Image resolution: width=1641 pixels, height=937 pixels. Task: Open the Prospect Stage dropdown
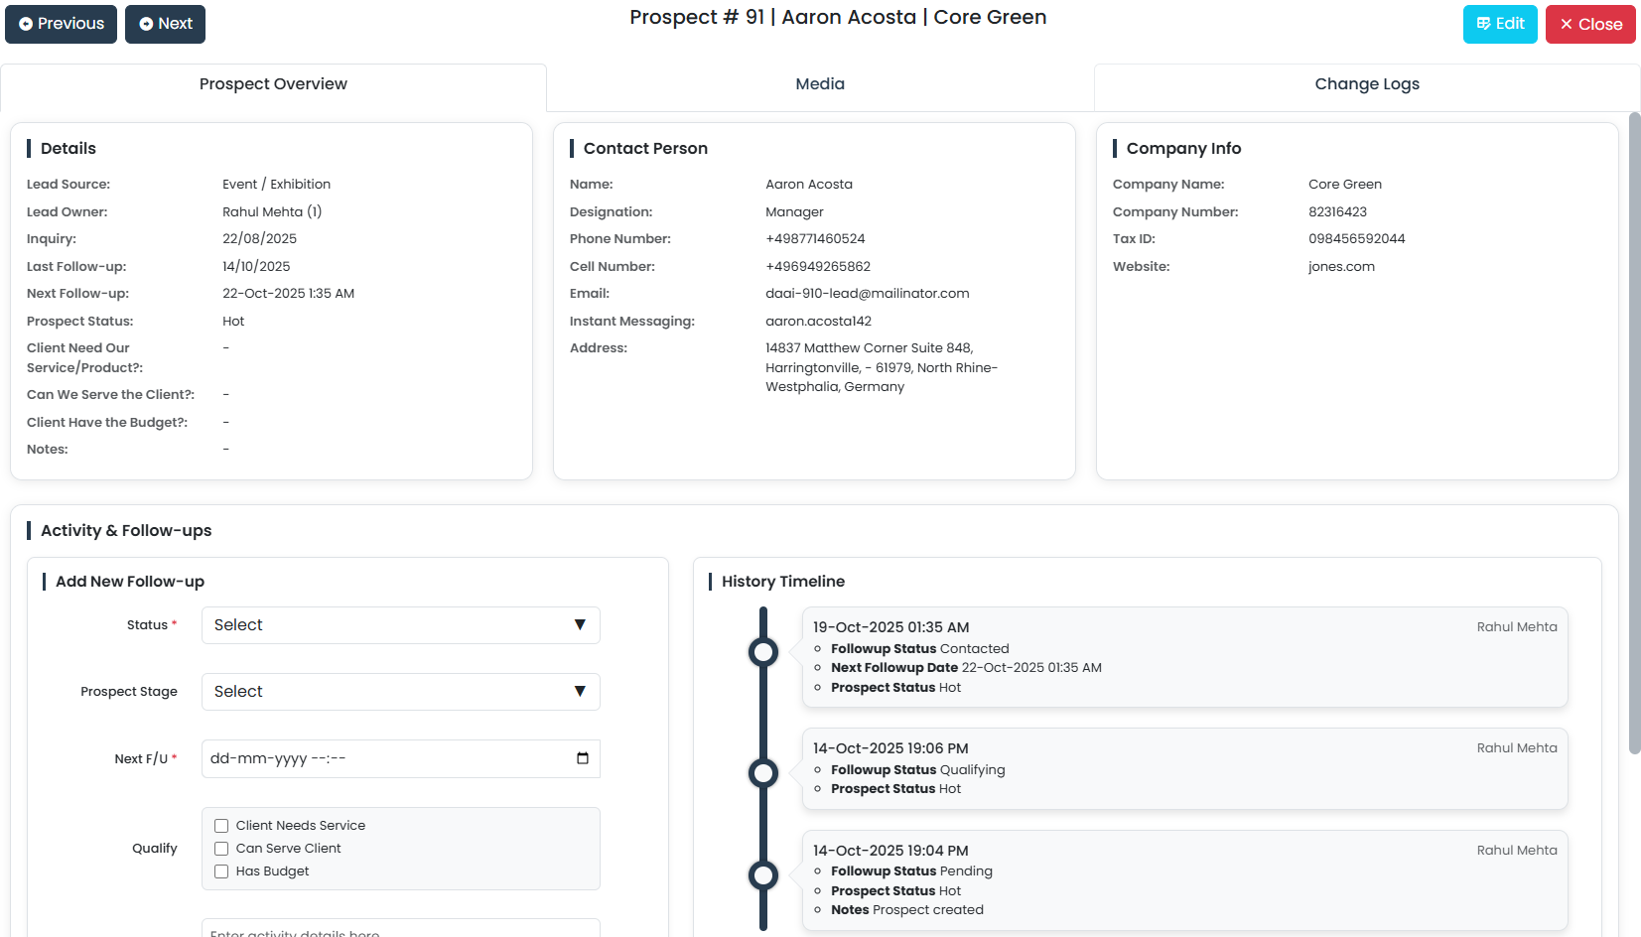click(x=400, y=692)
